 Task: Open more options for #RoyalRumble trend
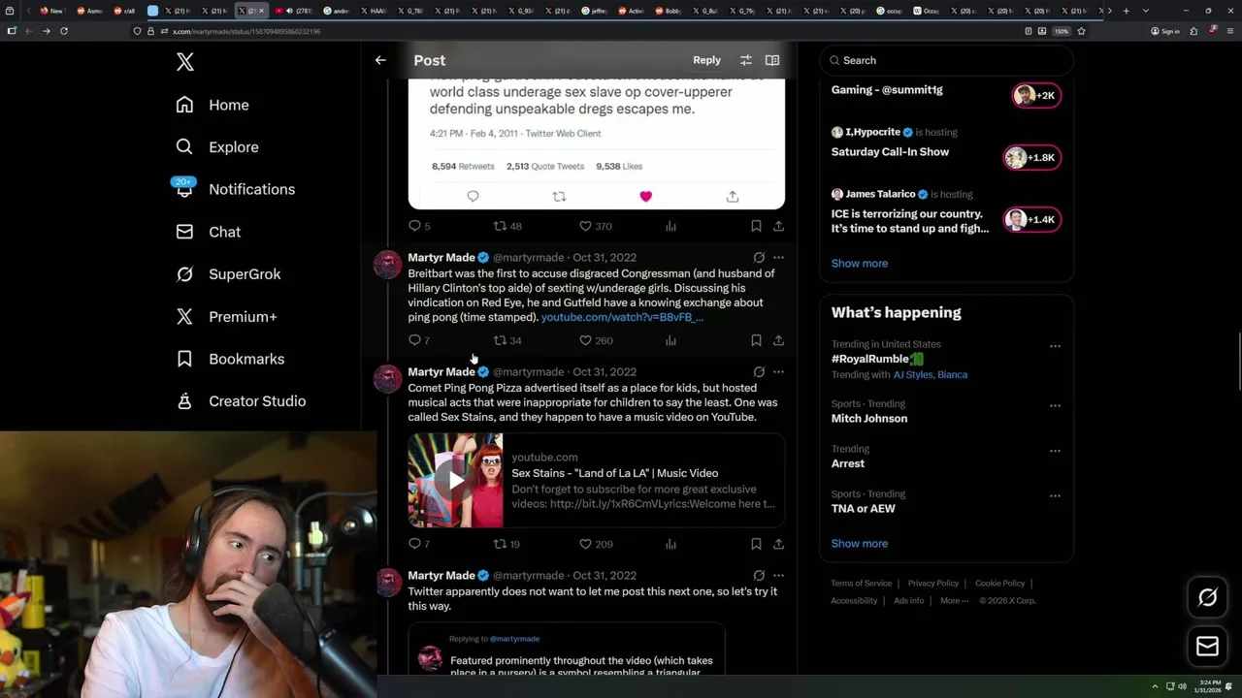(1055, 346)
